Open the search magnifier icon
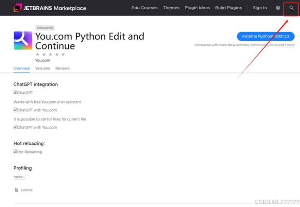 (291, 8)
